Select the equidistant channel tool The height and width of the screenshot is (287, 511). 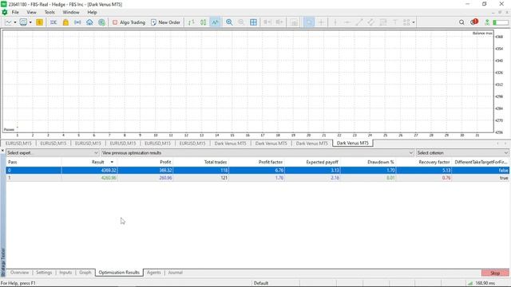[x=370, y=22]
